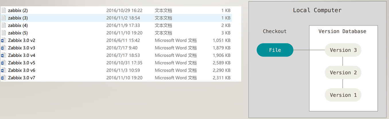
Task: Click the date 2016/11/3 10:59
Action: 123,70
